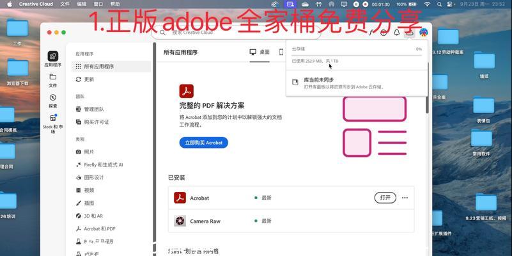
Task: Open the 应用程序 section in left rail
Action: 53,59
